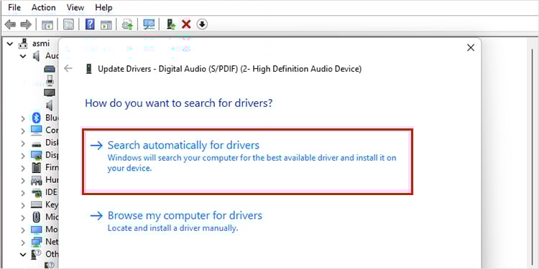The image size is (539, 269).
Task: Expand the Display adapters chevron
Action: click(x=23, y=156)
